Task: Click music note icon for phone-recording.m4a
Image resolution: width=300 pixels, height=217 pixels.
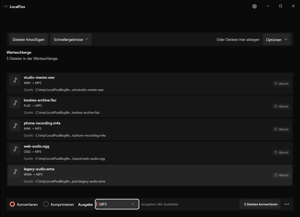Action: point(15,126)
